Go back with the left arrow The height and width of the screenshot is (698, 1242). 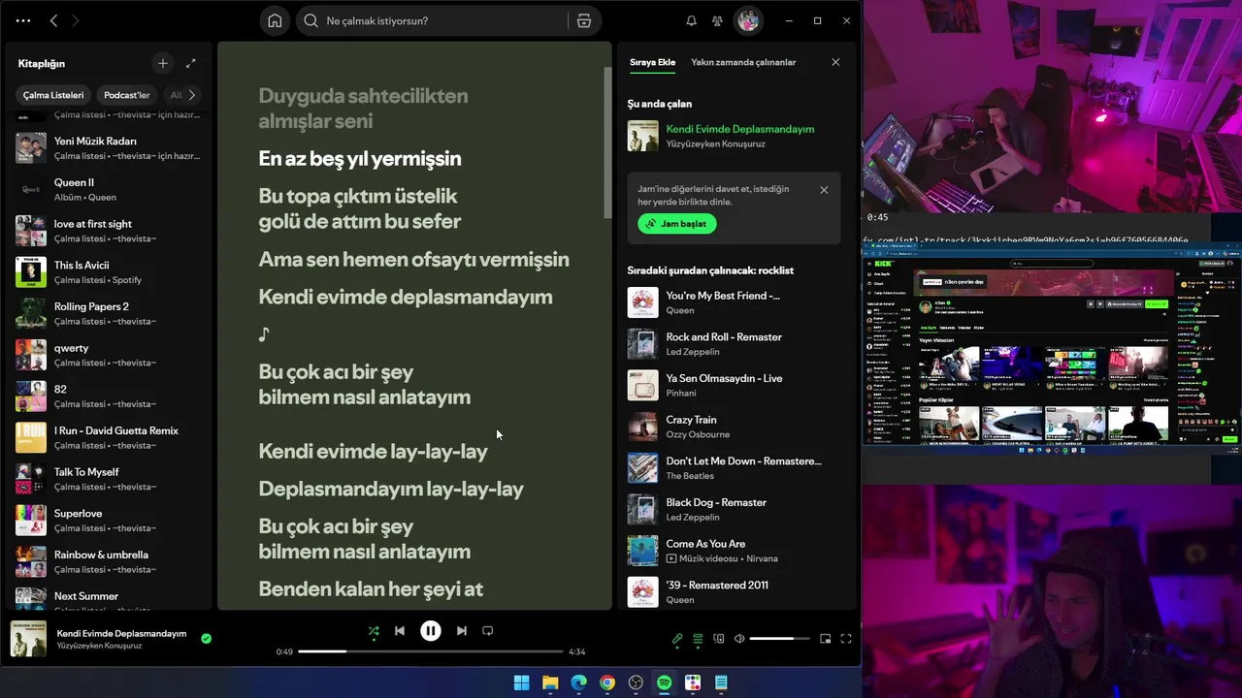pos(53,20)
